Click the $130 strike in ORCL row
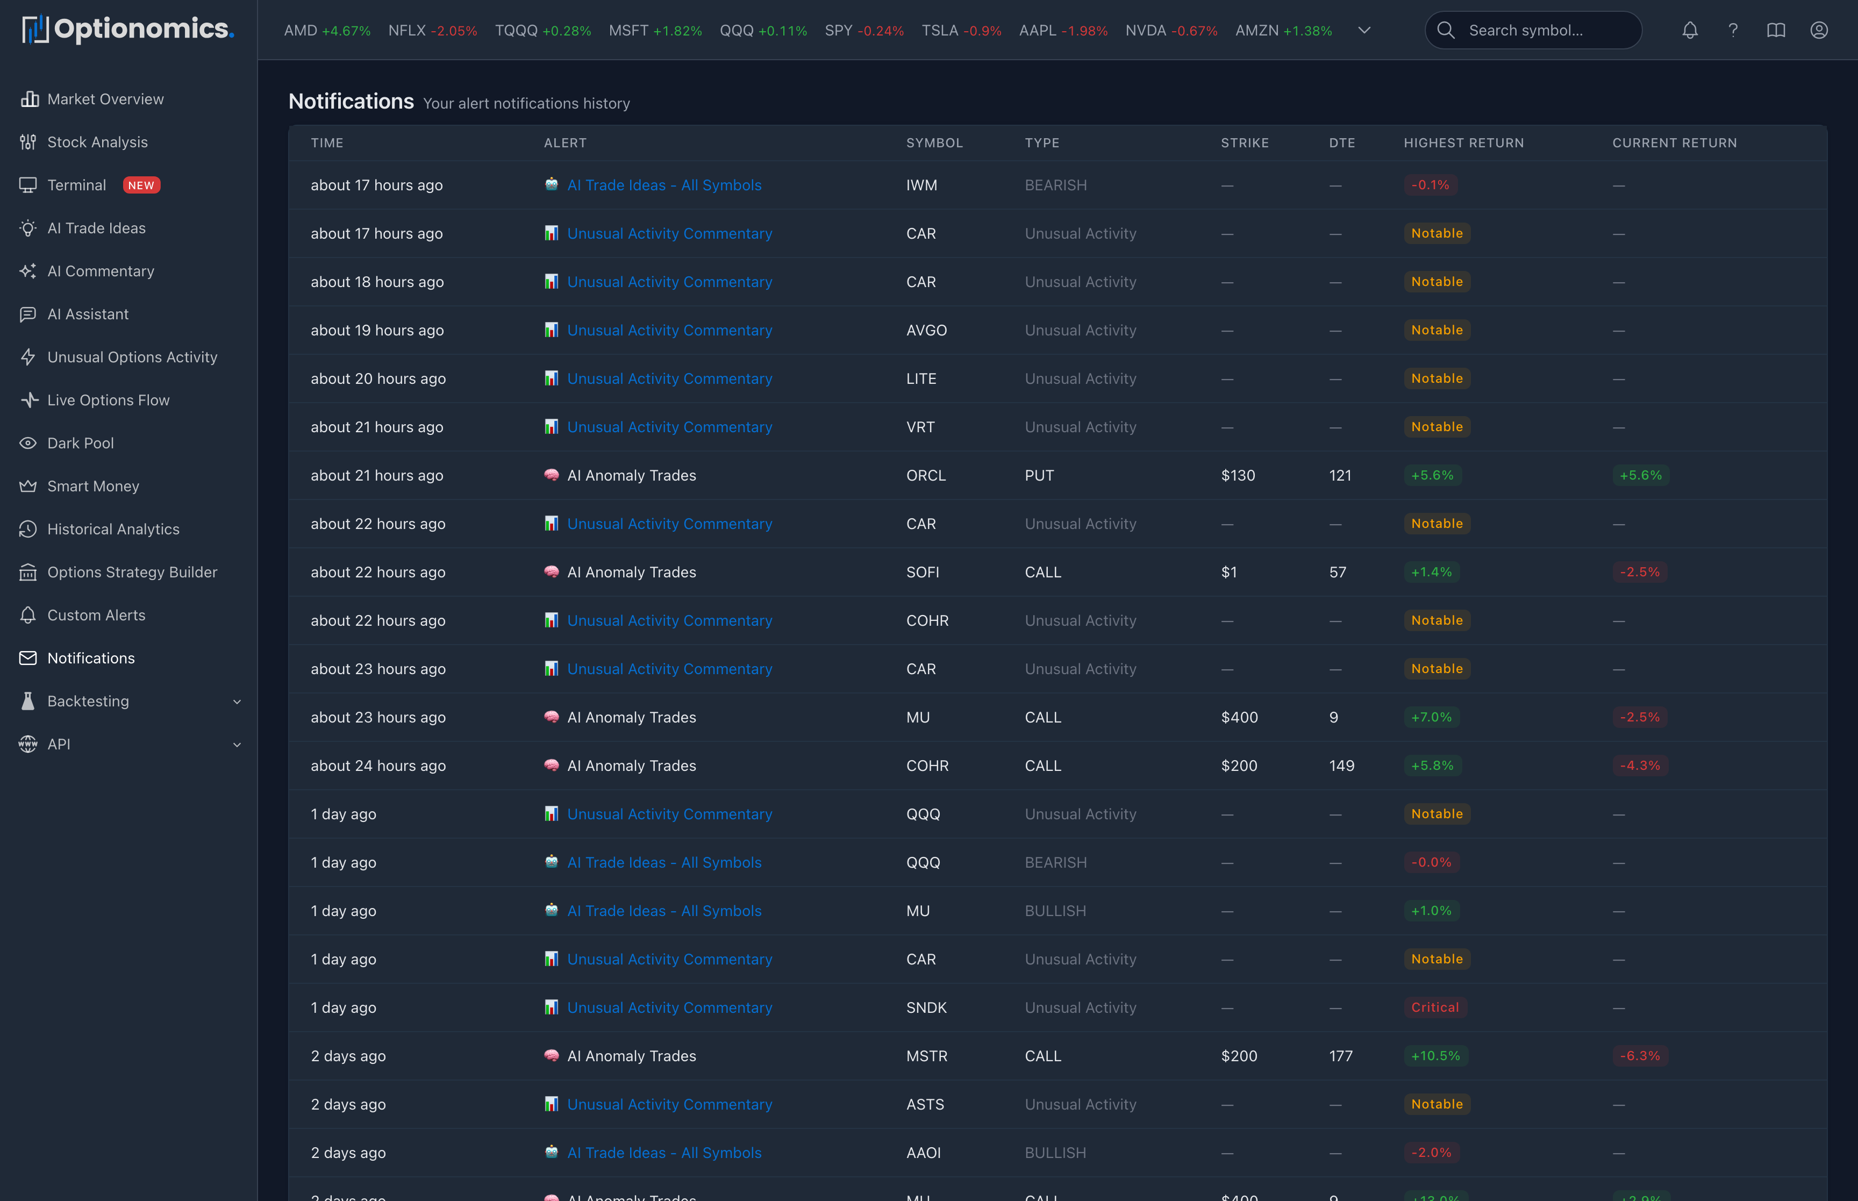This screenshot has height=1201, width=1858. (1238, 475)
